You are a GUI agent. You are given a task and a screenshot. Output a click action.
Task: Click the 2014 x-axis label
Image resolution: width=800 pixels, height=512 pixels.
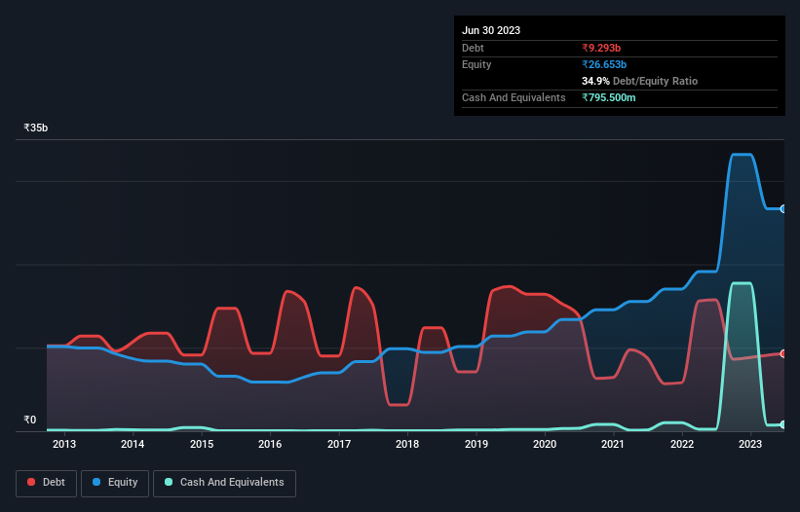[133, 444]
